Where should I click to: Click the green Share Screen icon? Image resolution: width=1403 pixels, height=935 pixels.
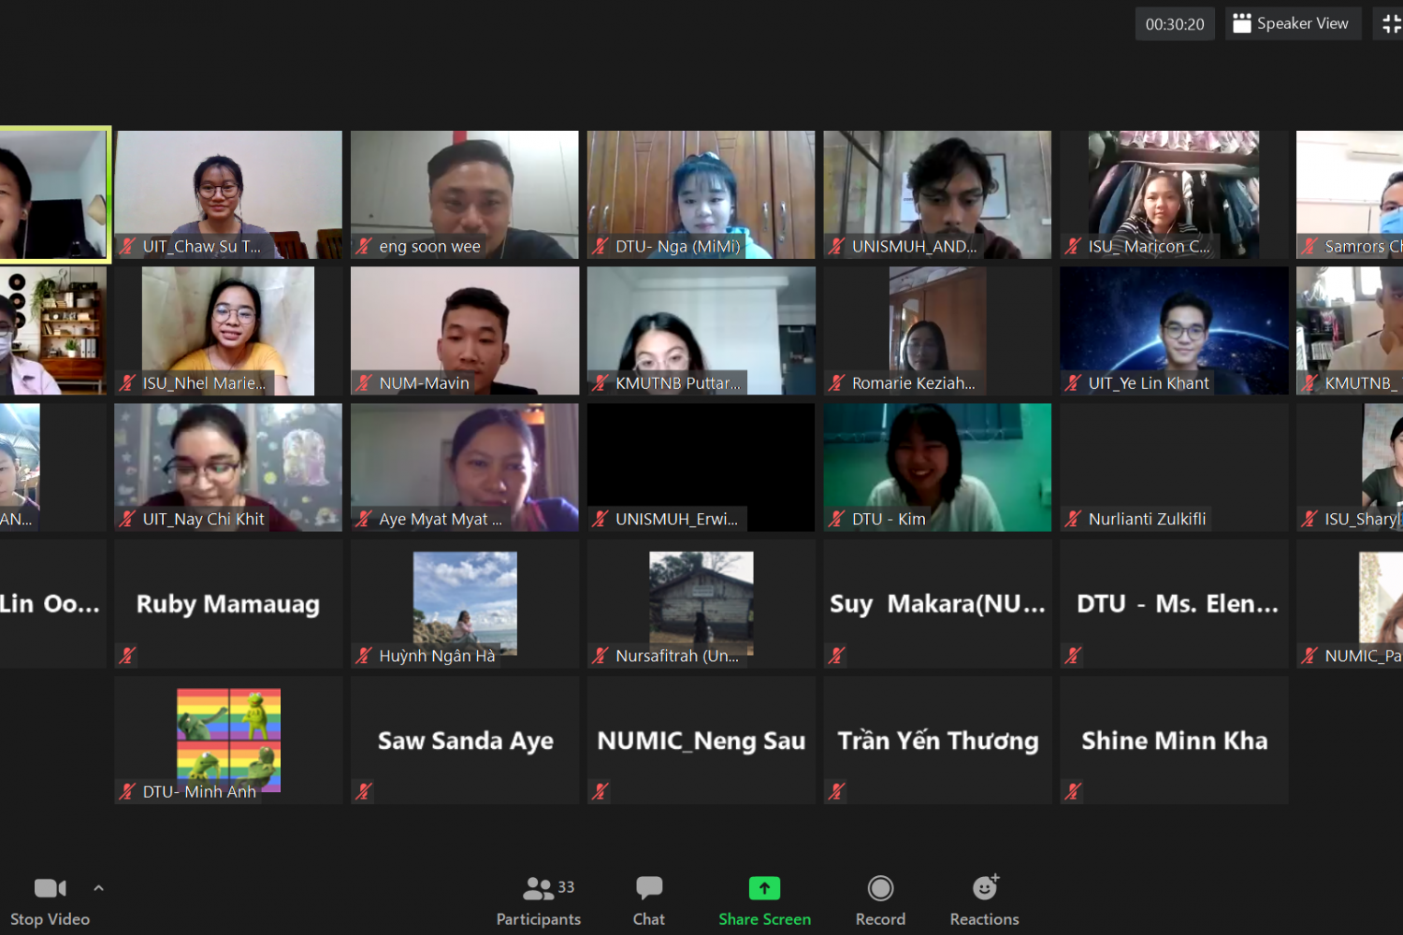[764, 888]
